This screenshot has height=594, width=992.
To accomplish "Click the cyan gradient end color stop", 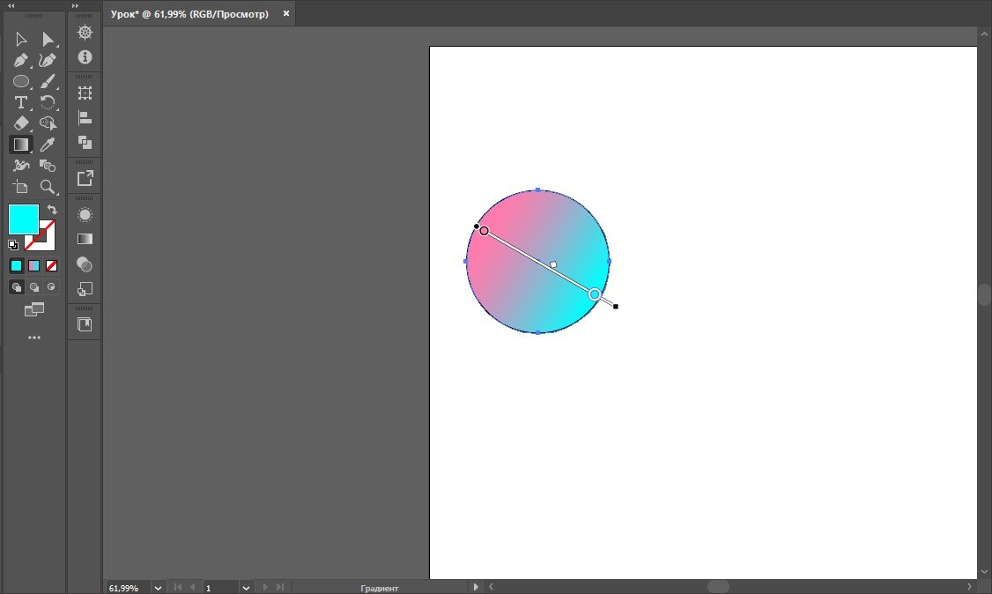I will [x=594, y=294].
